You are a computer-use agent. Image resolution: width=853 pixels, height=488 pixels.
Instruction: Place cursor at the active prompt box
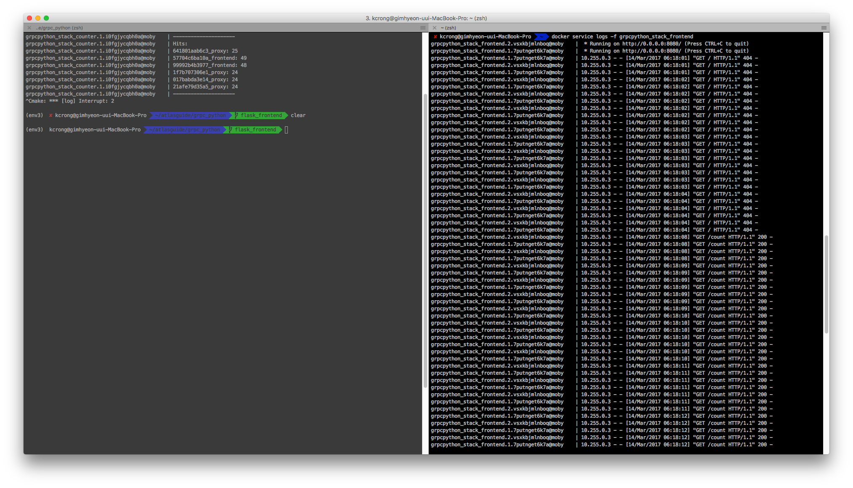pyautogui.click(x=286, y=130)
